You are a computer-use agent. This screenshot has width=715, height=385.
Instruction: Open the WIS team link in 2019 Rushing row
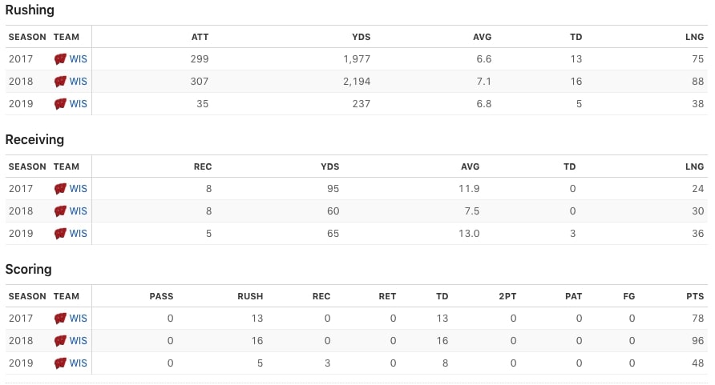pos(79,104)
